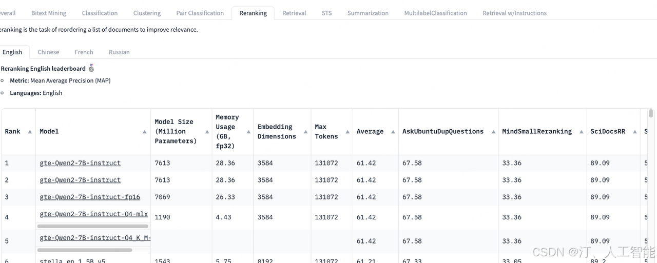The width and height of the screenshot is (657, 263).
Task: Switch to the Clustering tab
Action: click(x=147, y=13)
